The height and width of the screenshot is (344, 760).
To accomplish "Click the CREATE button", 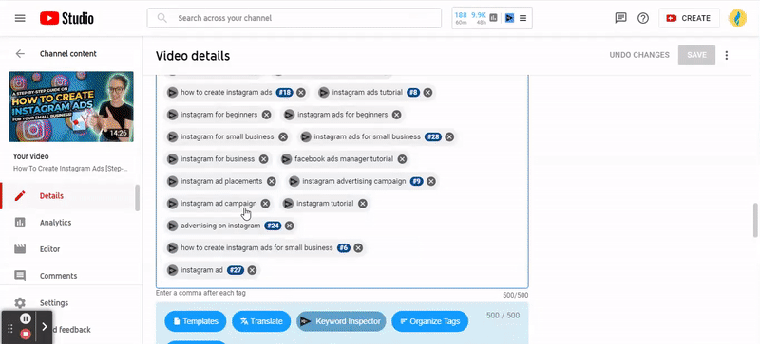I will click(689, 18).
